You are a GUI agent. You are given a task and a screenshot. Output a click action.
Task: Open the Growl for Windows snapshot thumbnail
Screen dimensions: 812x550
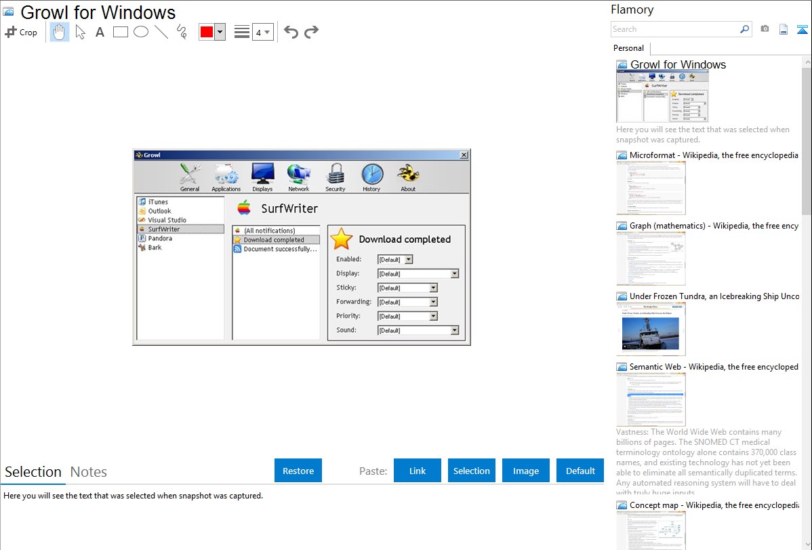click(x=662, y=96)
